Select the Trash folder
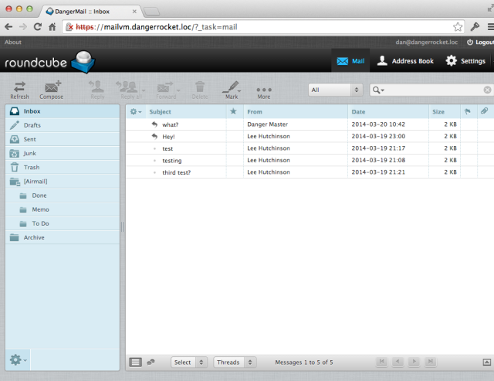Viewport: 494px width, 381px height. click(x=63, y=167)
